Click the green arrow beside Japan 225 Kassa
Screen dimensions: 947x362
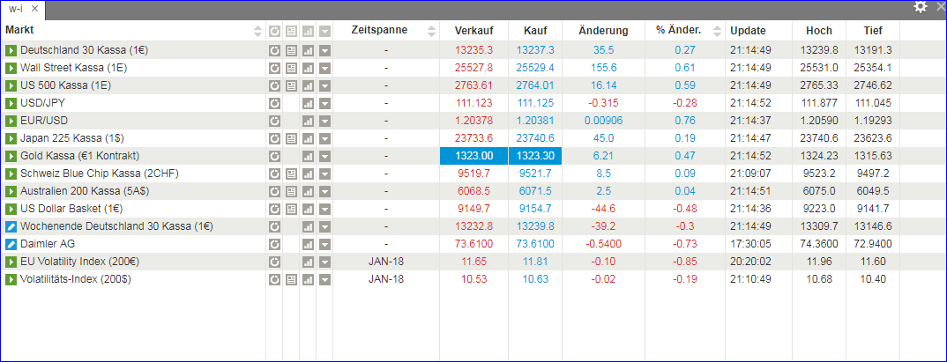11,138
